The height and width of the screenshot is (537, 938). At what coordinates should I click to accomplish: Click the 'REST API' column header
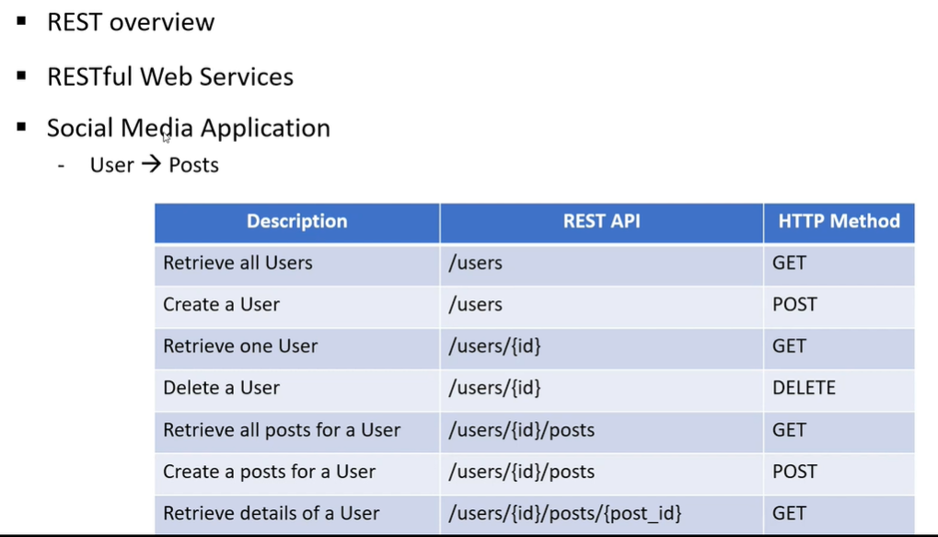point(601,221)
